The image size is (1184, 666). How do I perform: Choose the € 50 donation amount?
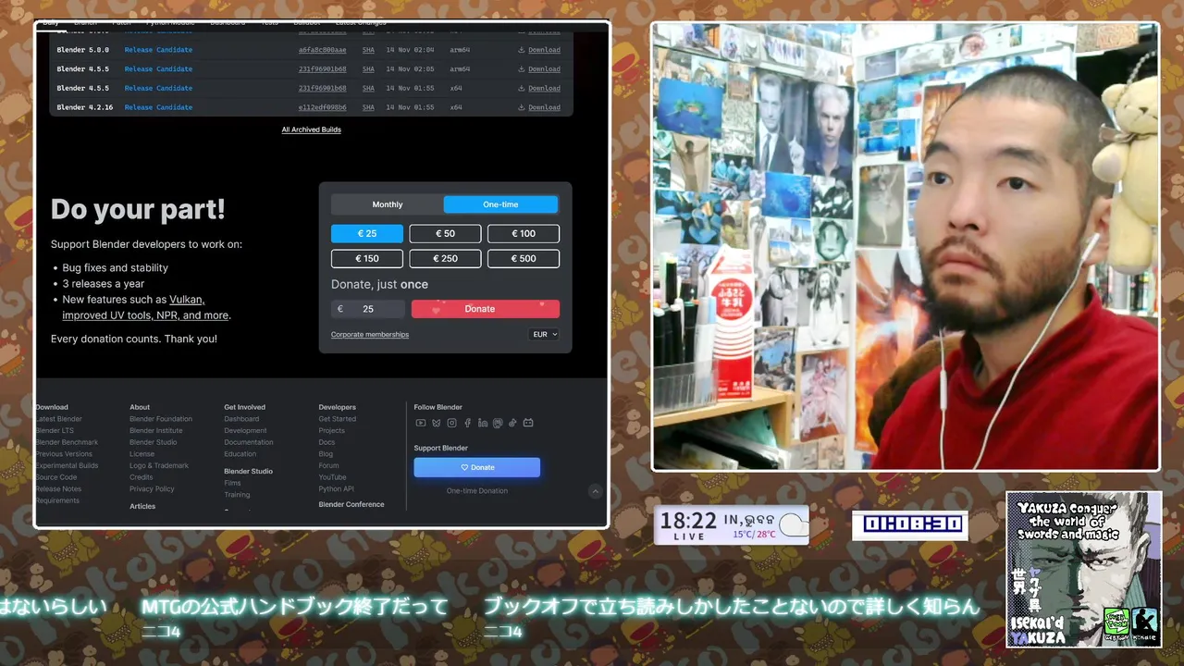pos(445,233)
